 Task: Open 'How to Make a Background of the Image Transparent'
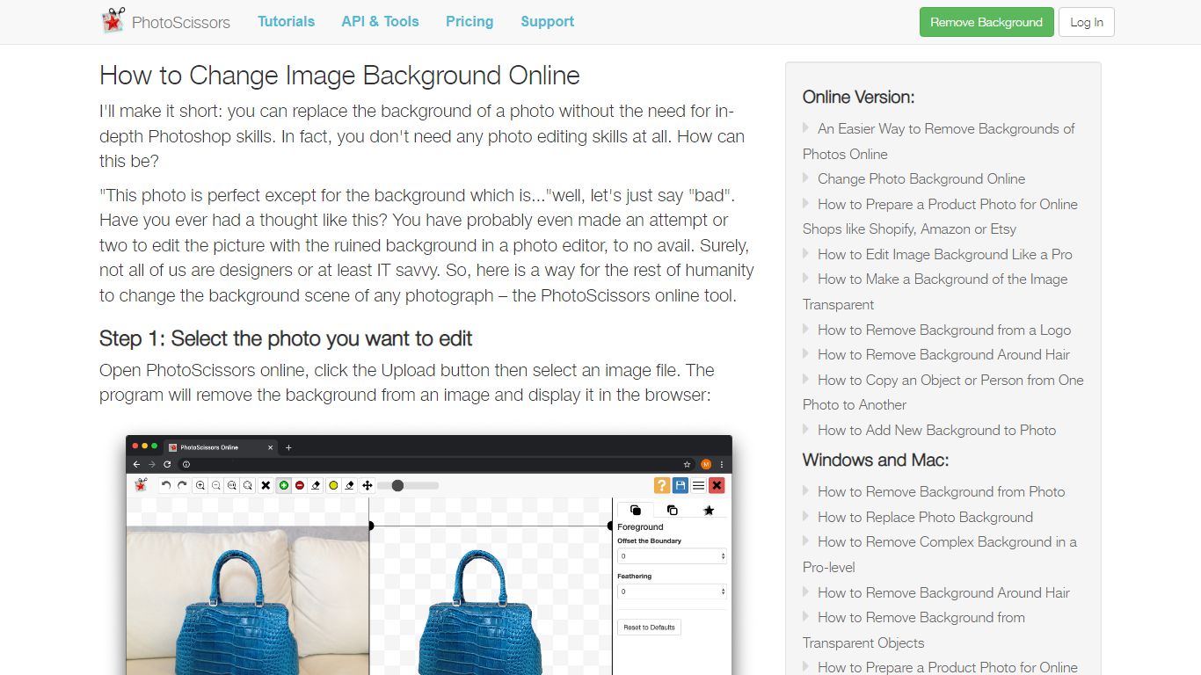[x=935, y=292]
